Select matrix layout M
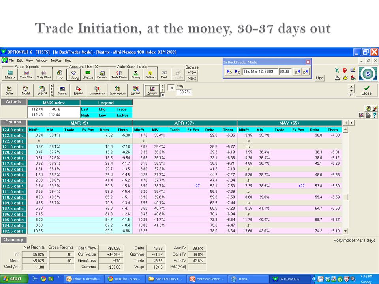 52,86
